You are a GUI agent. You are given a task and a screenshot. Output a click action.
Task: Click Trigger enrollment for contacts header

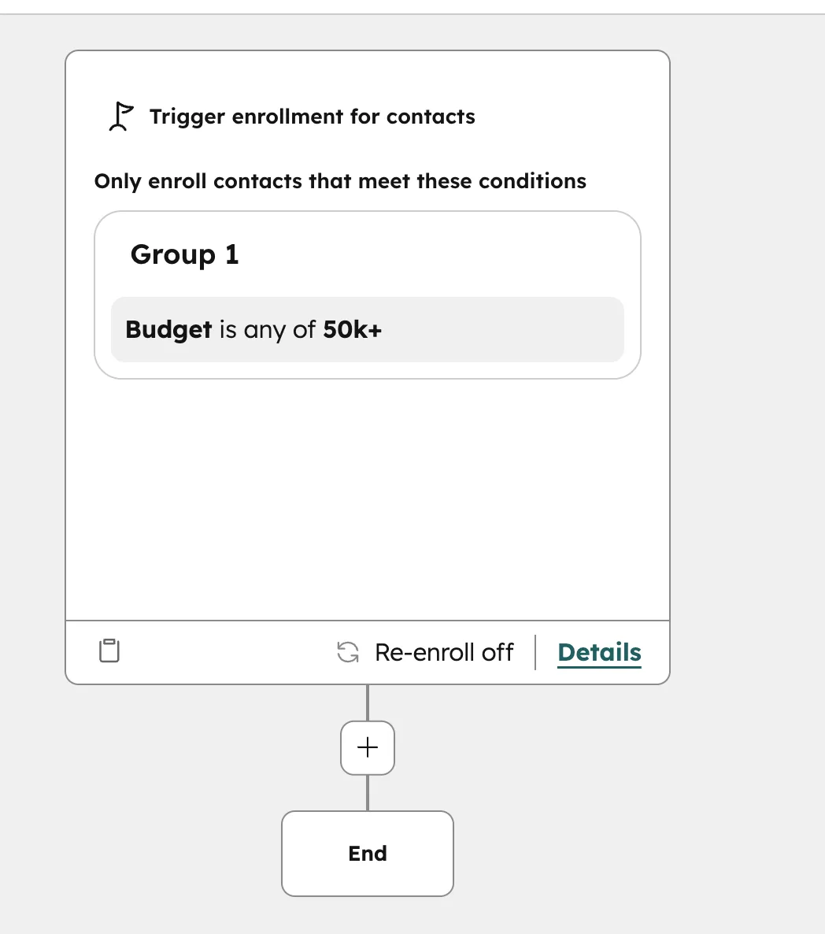click(x=312, y=116)
